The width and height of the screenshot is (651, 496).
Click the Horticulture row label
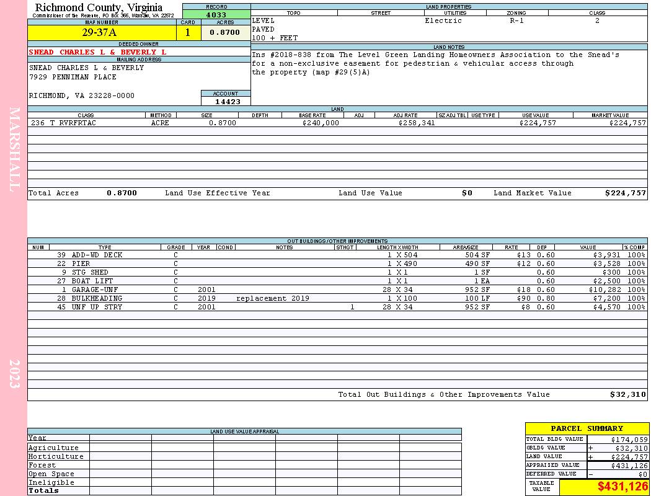pos(56,456)
